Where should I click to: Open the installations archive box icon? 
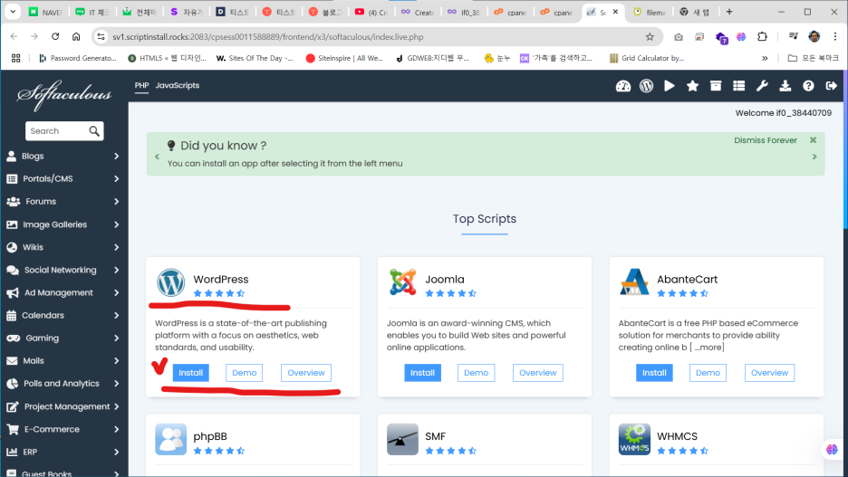click(x=716, y=86)
